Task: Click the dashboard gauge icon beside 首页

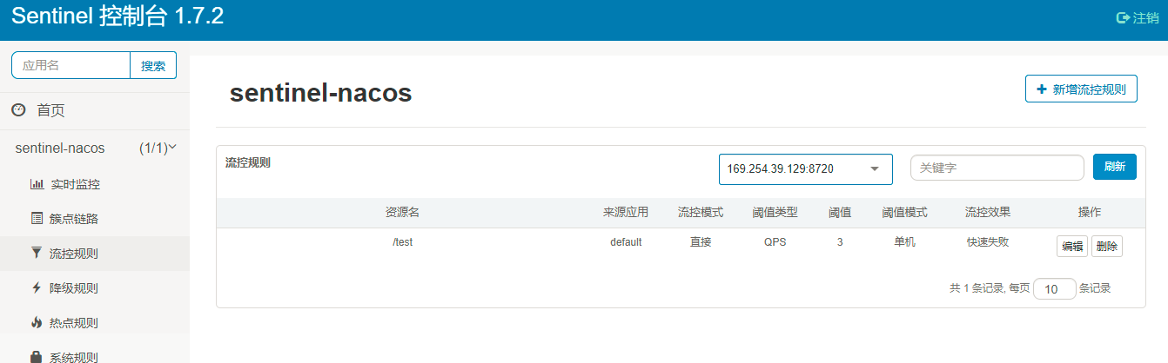Action: pos(18,110)
